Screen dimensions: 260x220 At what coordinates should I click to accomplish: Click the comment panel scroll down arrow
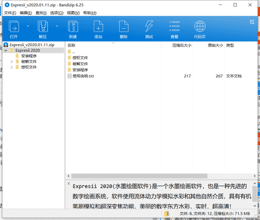255,206
